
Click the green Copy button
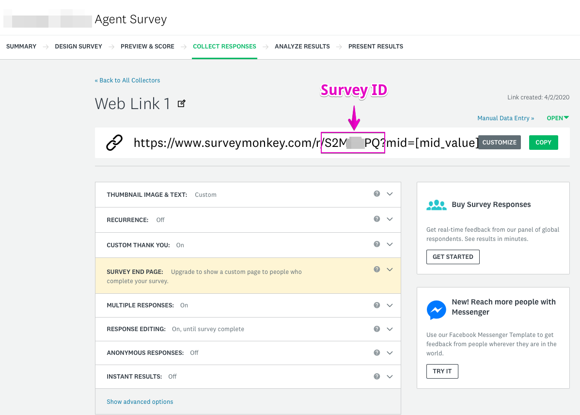pyautogui.click(x=543, y=143)
